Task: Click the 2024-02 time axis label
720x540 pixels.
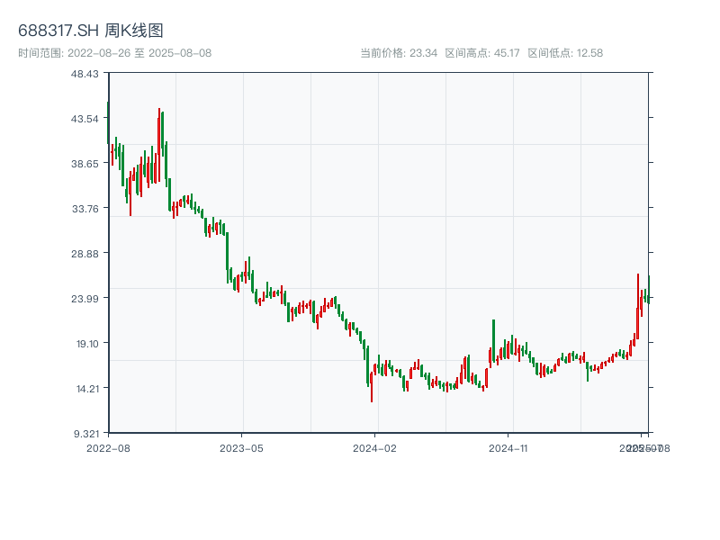Action: point(375,447)
